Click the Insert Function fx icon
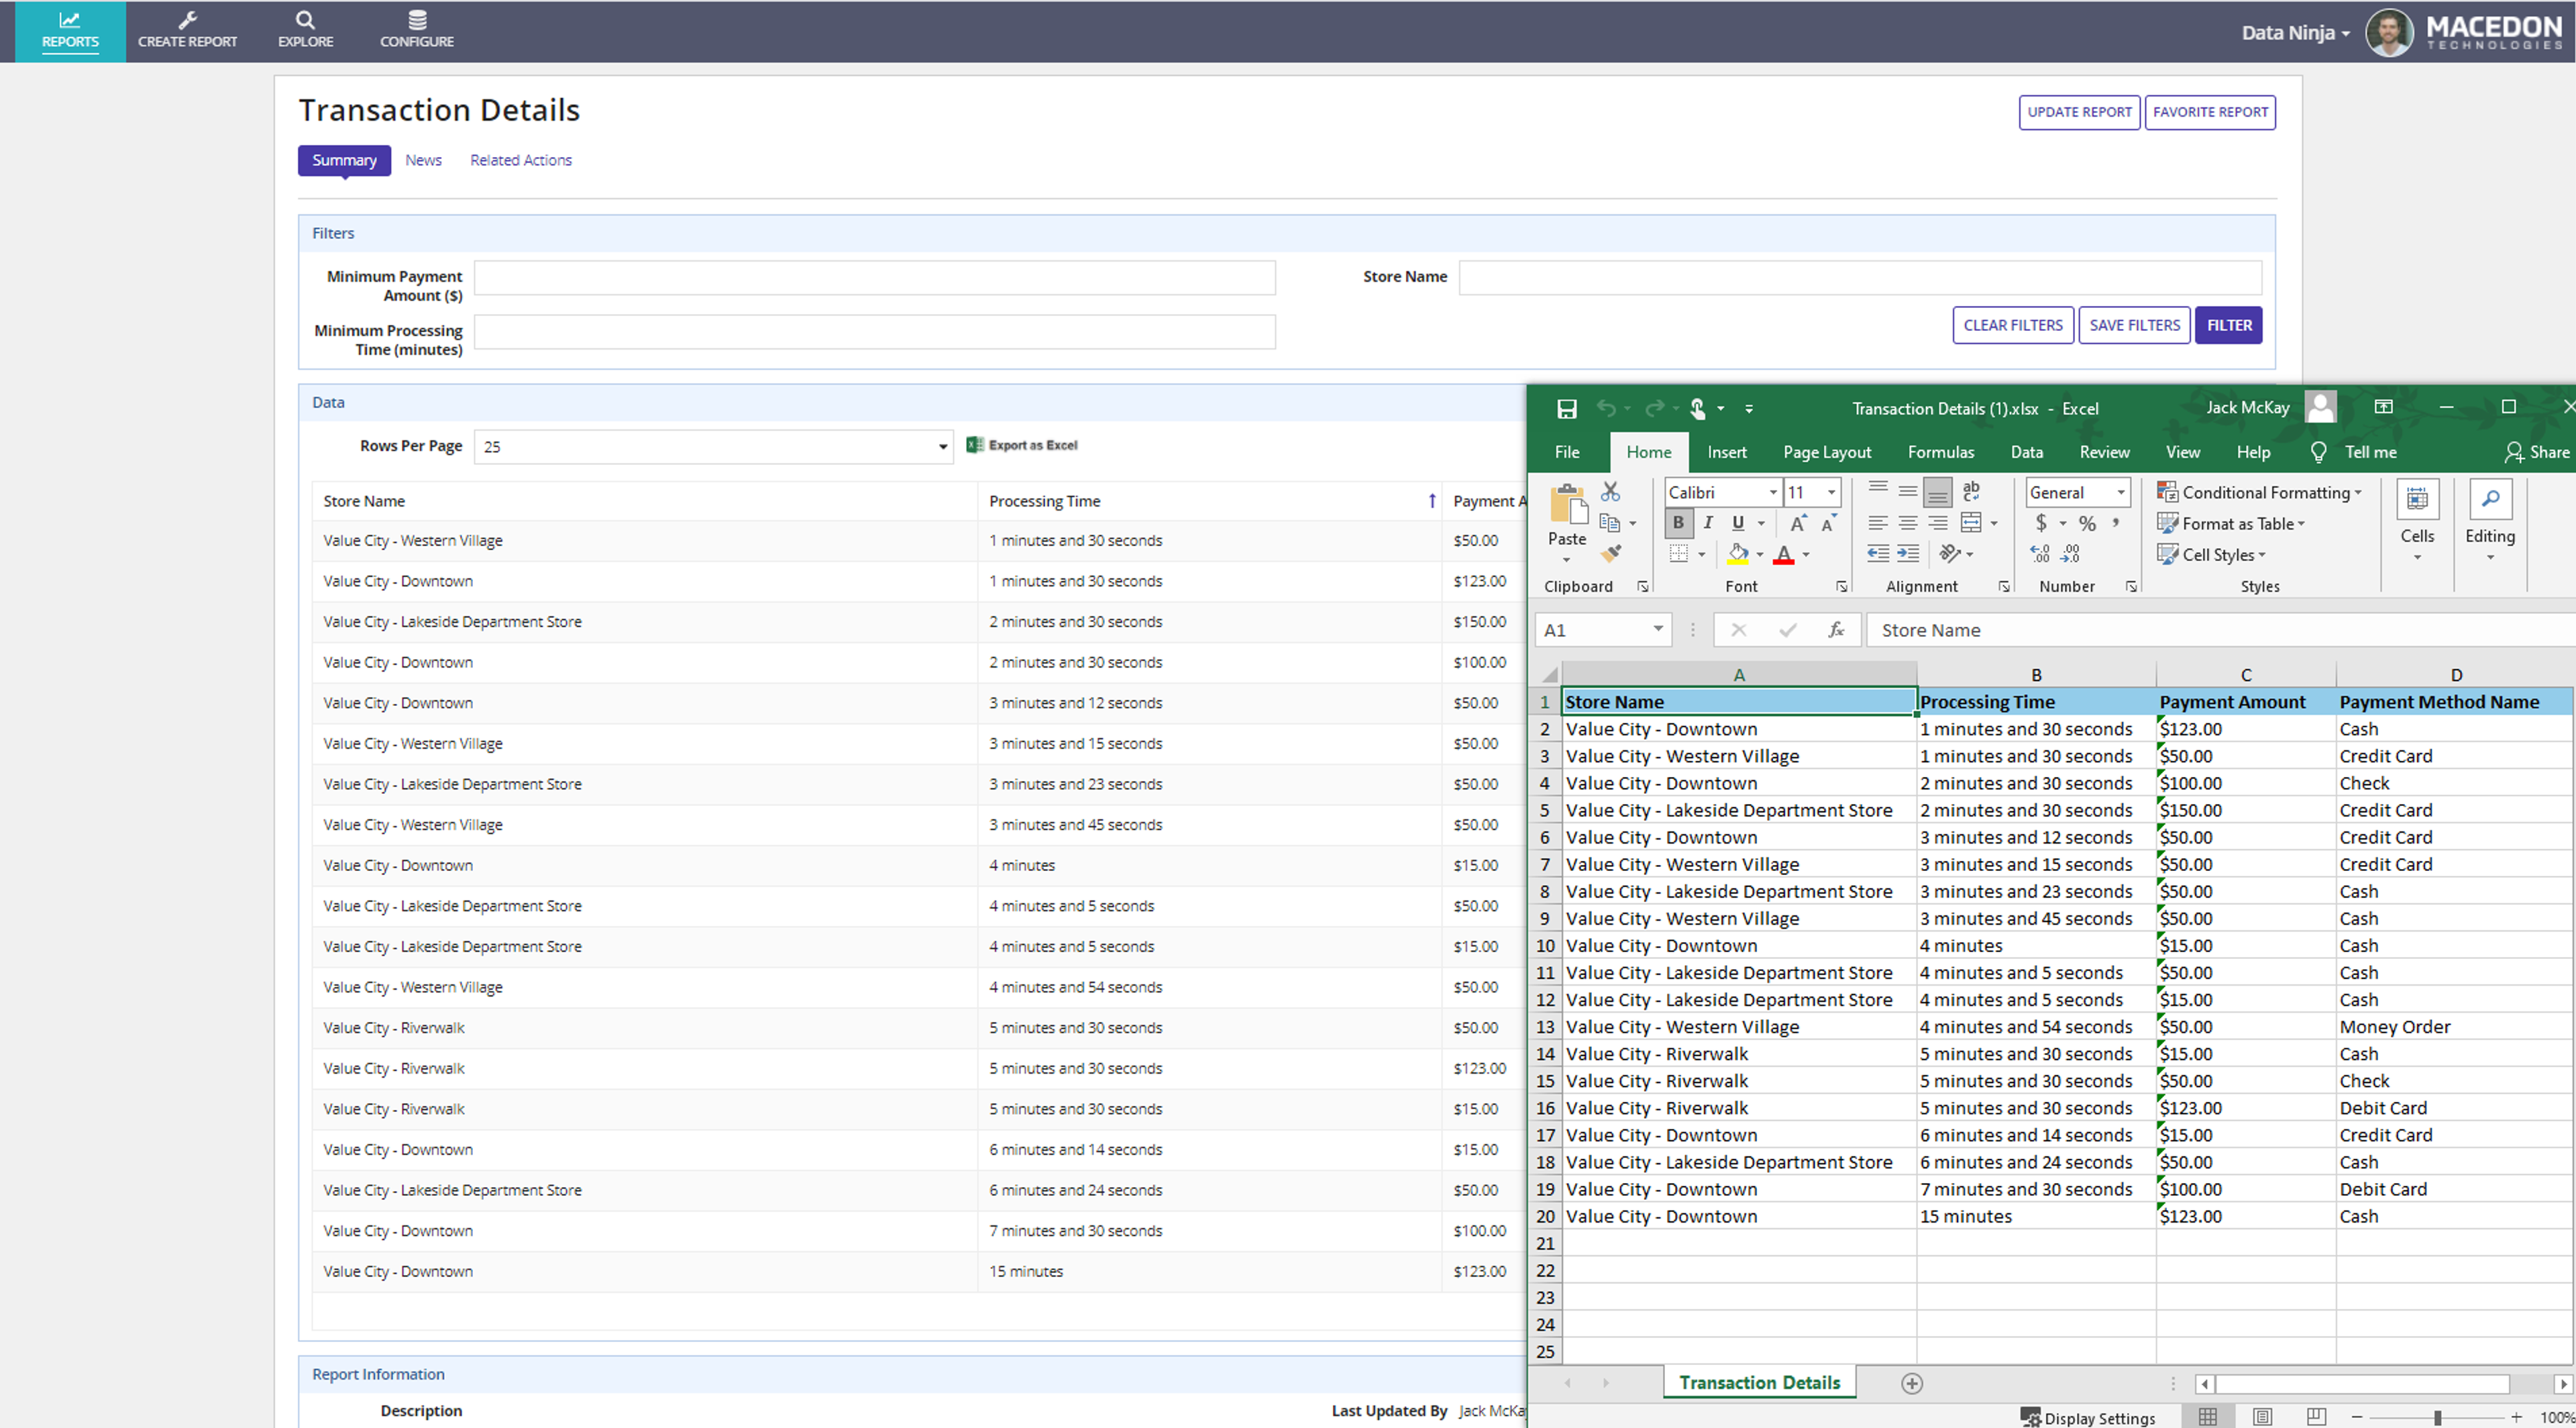This screenshot has width=2576, height=1428. point(1836,630)
